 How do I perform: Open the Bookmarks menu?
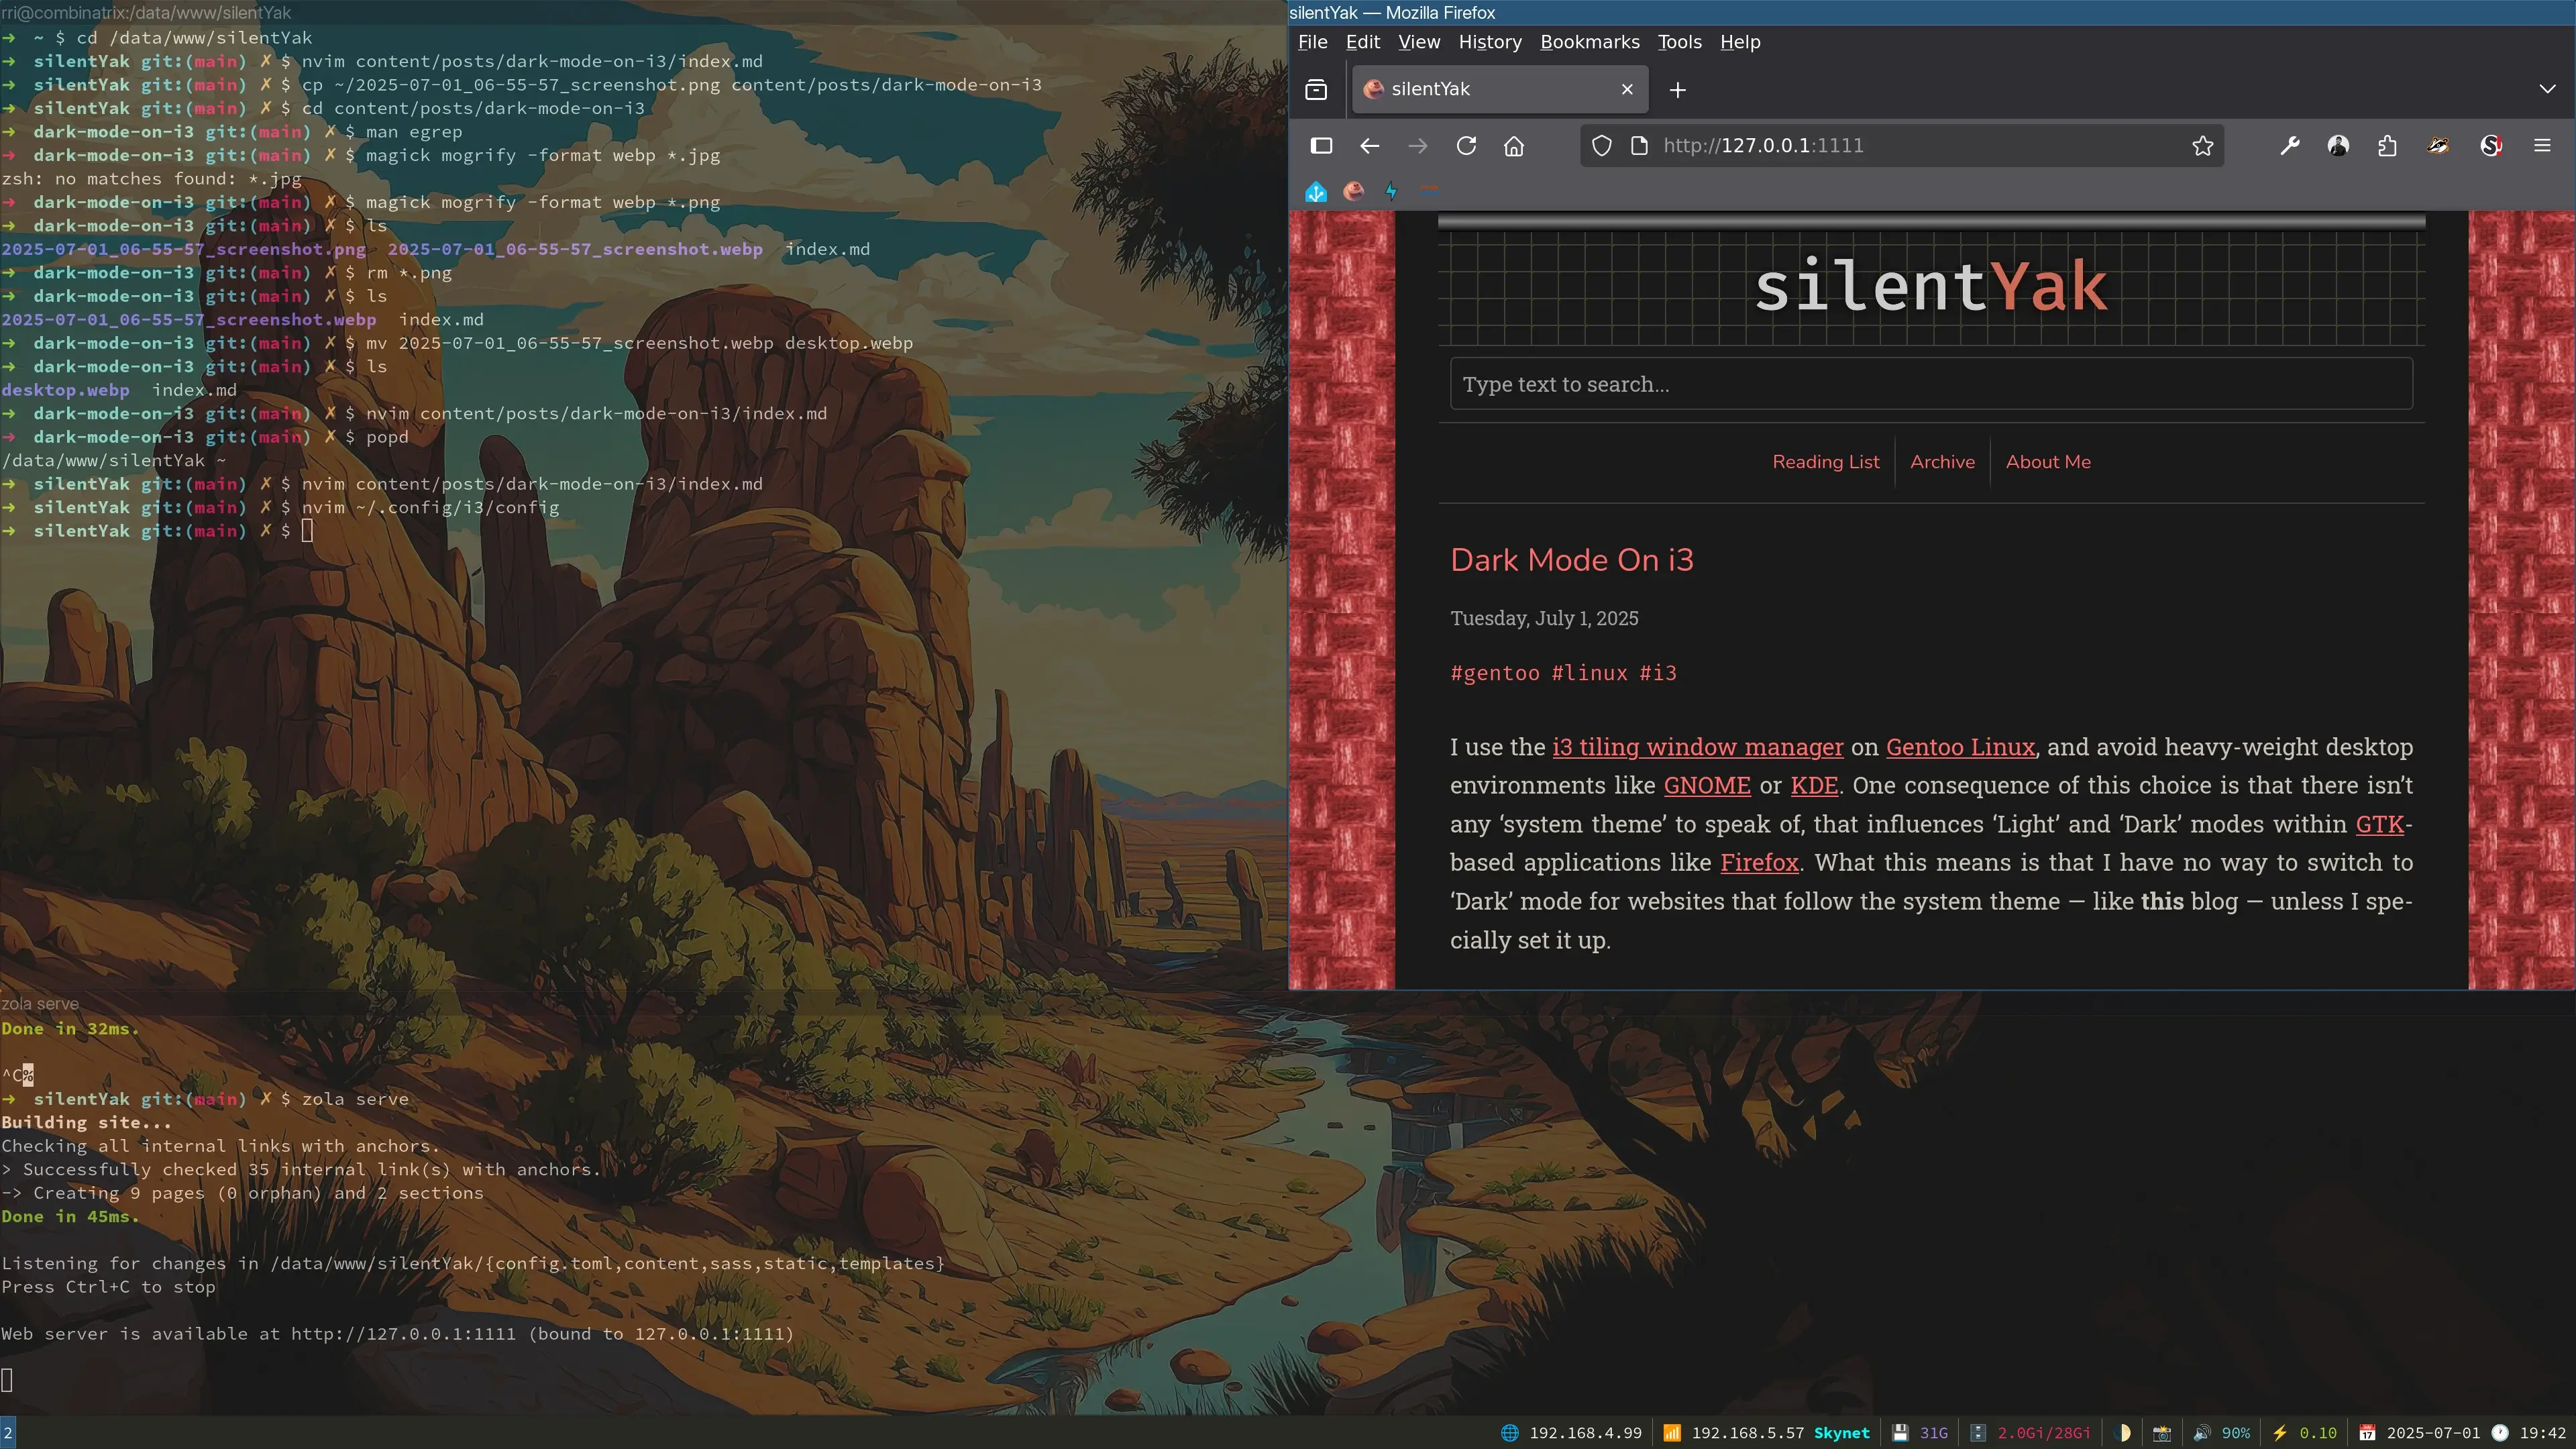click(1590, 42)
